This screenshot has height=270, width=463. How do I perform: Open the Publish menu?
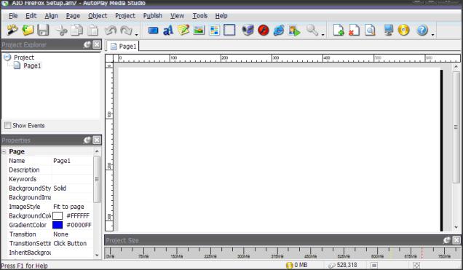(x=153, y=15)
